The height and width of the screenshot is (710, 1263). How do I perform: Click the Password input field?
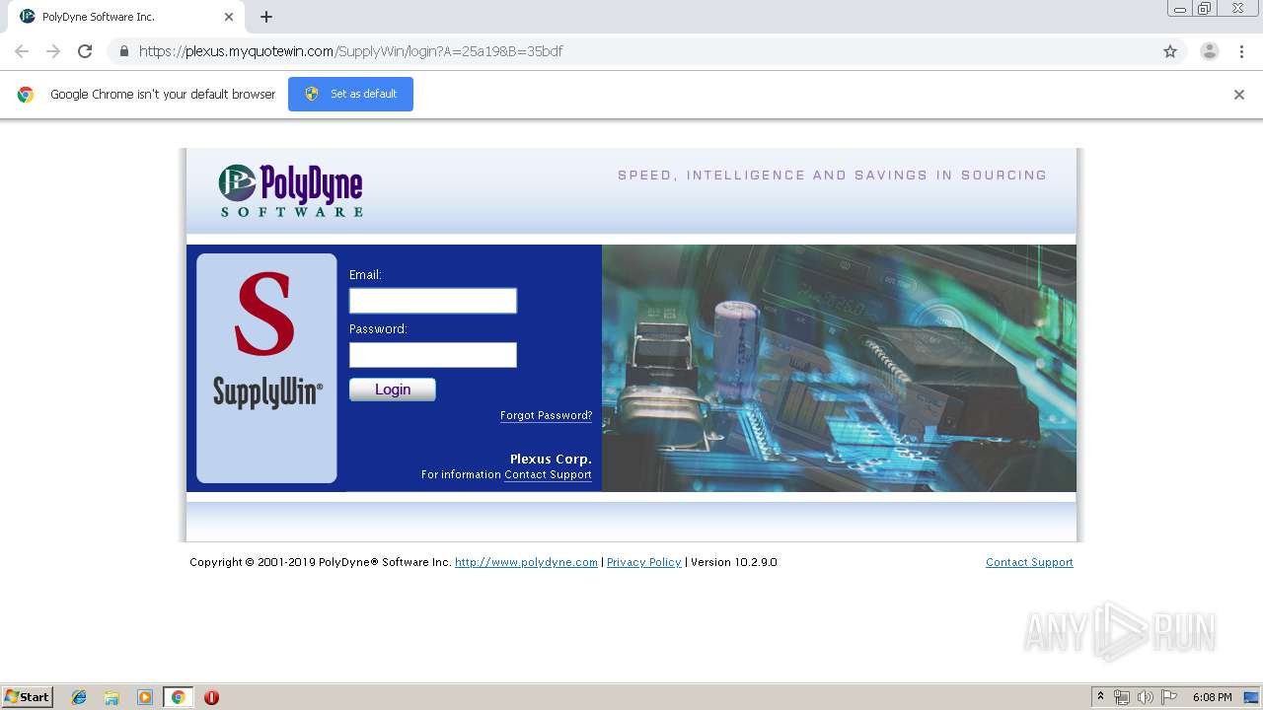click(x=432, y=355)
